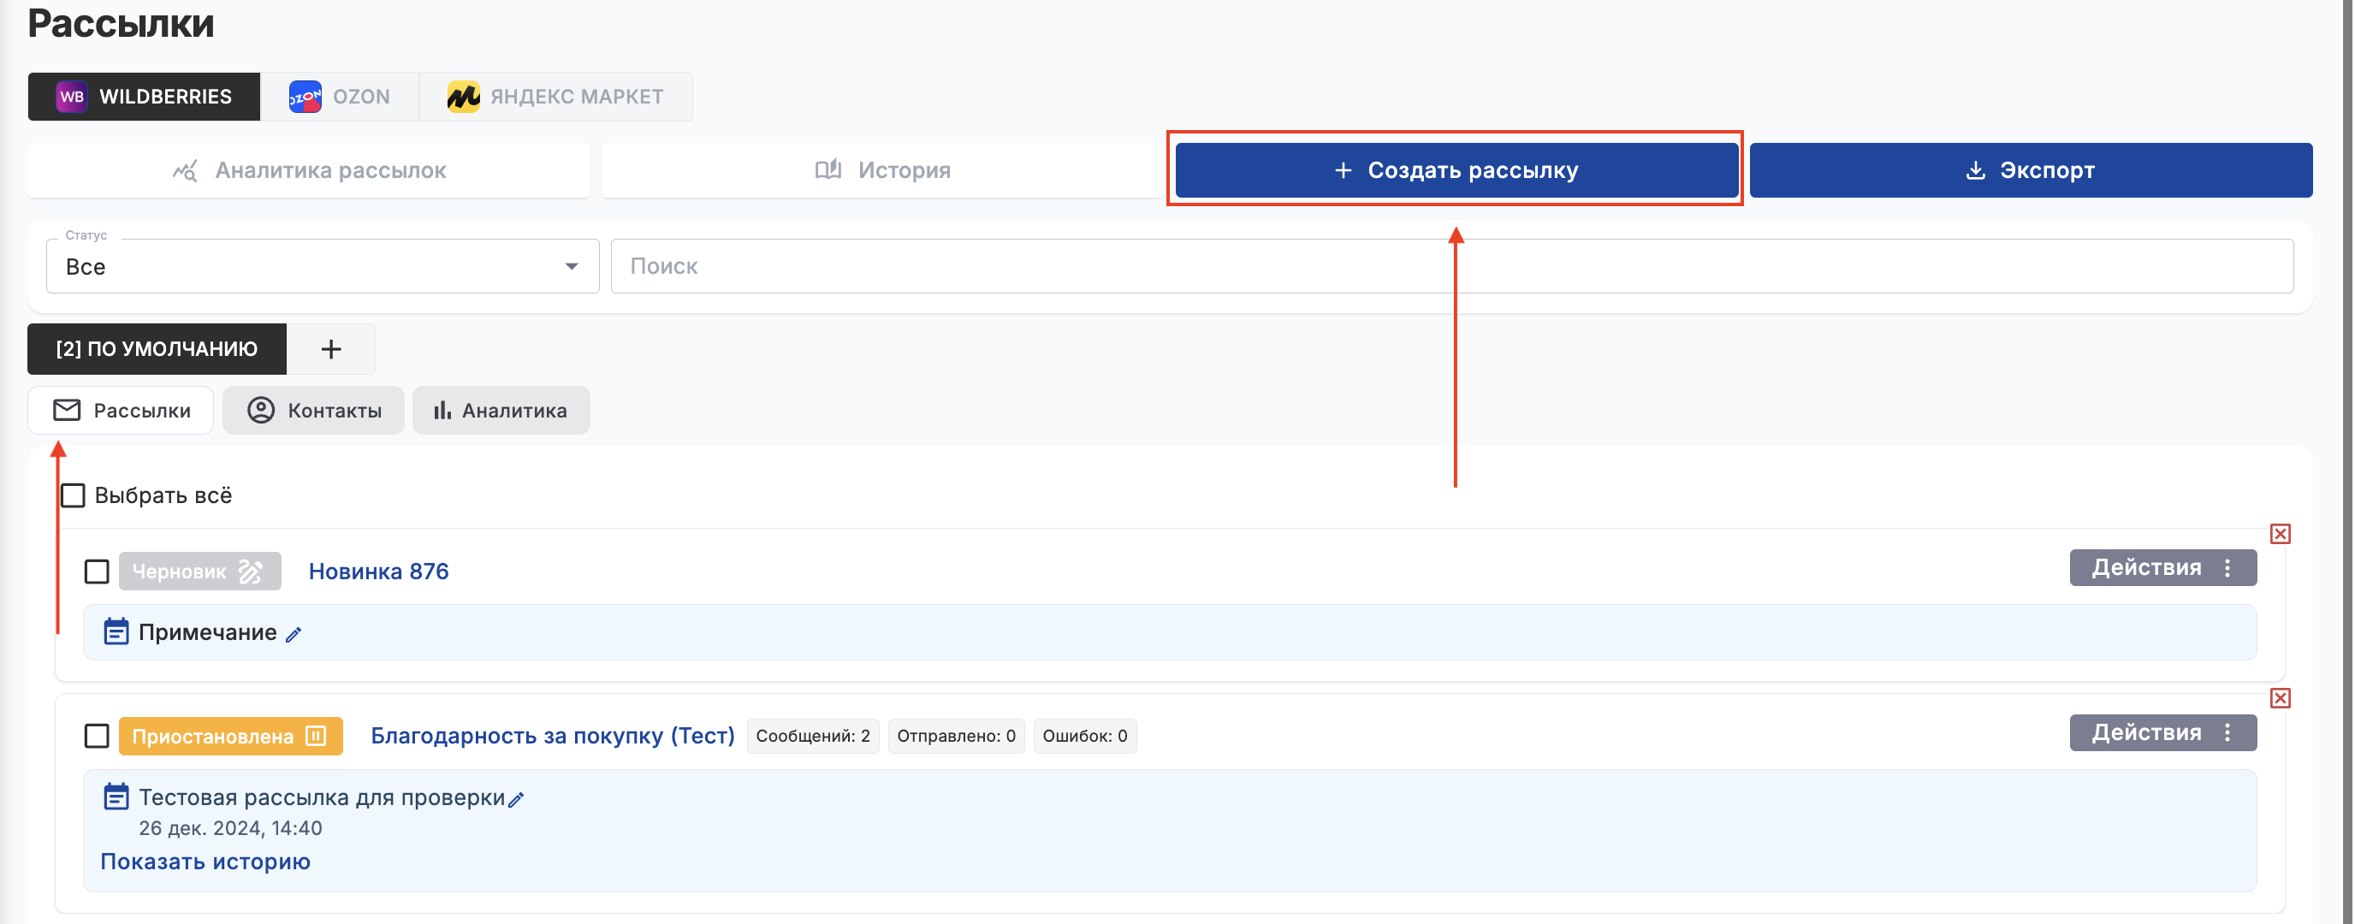Open the История section
2355x924 pixels.
882,170
